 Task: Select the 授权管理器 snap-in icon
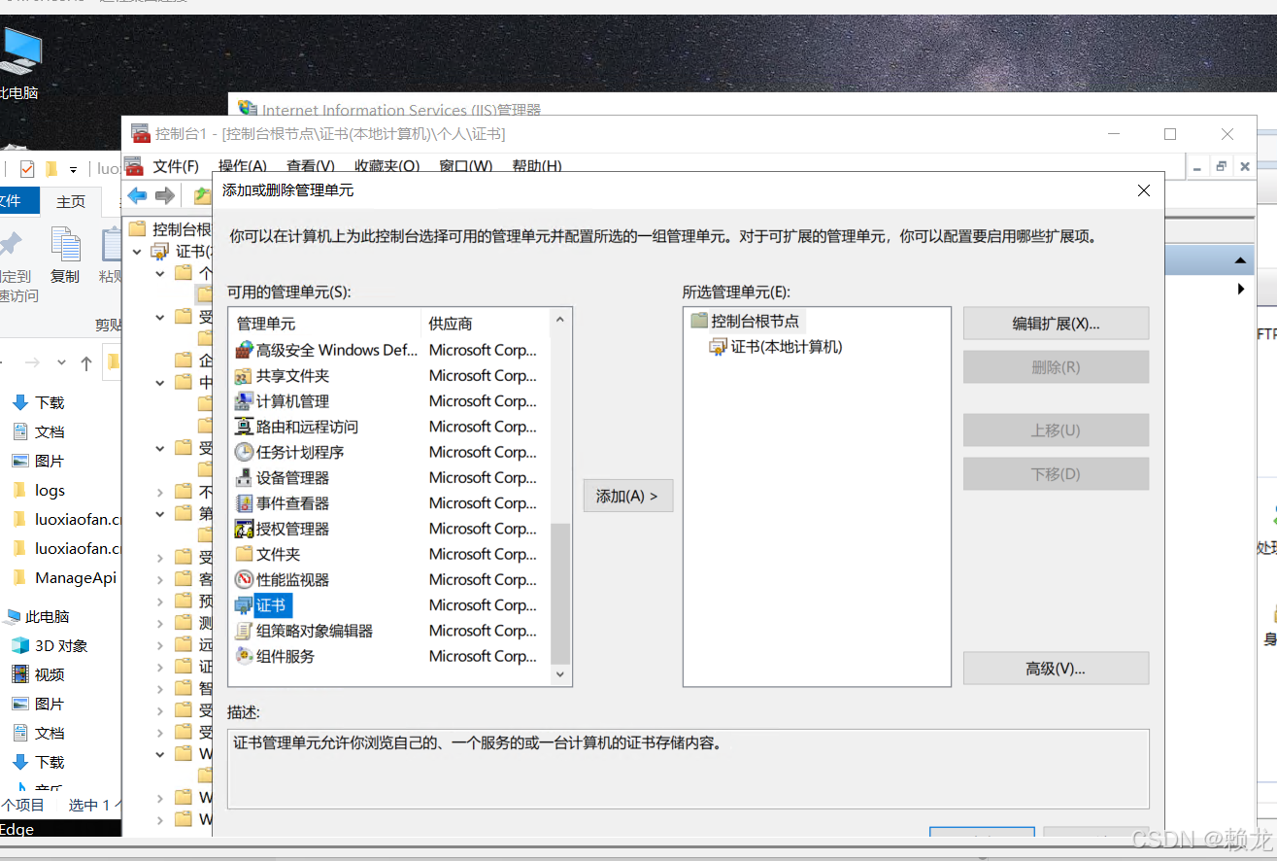244,529
